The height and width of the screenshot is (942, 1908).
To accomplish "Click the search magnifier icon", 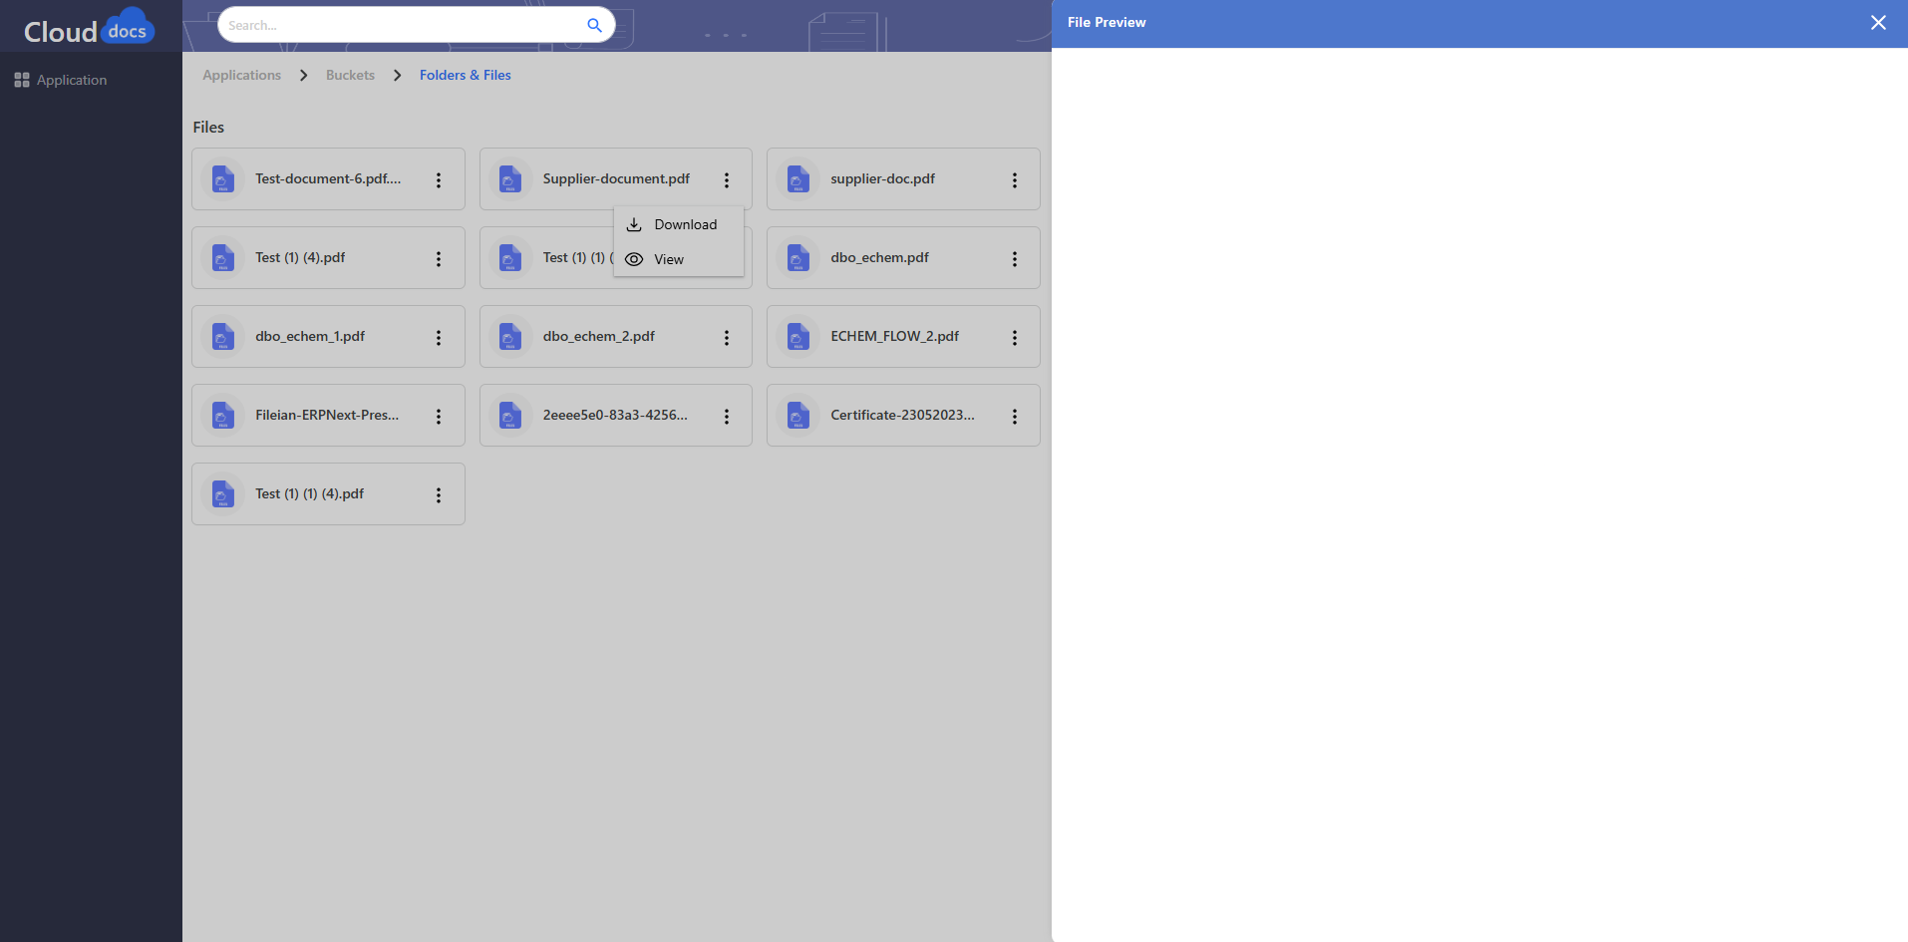I will pyautogui.click(x=594, y=25).
